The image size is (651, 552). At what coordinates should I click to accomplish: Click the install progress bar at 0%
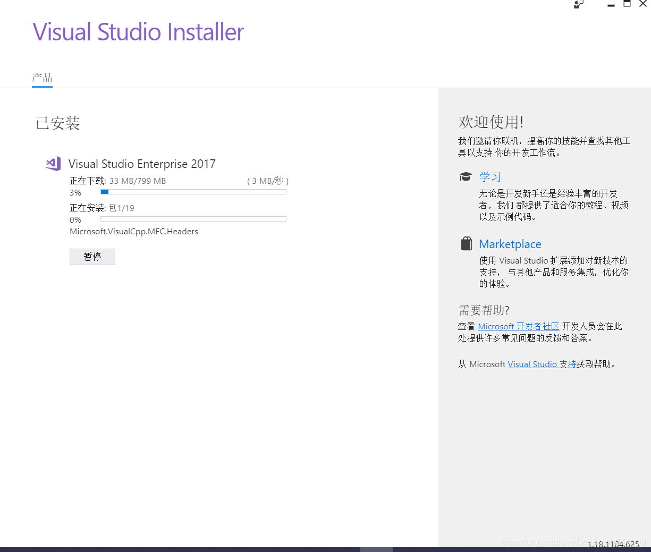coord(193,219)
